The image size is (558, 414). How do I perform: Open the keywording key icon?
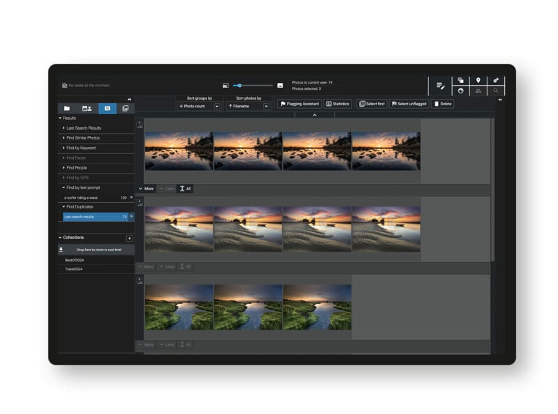pos(496,80)
